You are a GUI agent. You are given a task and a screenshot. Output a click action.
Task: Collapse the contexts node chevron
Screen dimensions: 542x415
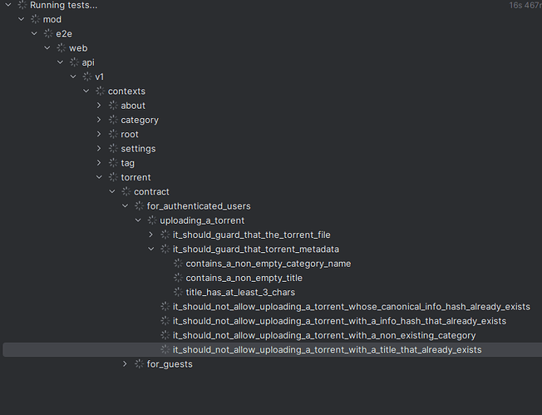86,91
